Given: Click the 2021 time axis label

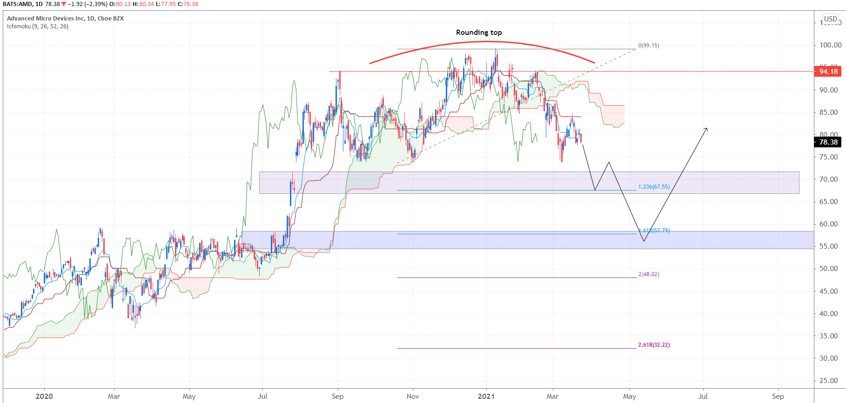Looking at the screenshot, I should coord(486,396).
